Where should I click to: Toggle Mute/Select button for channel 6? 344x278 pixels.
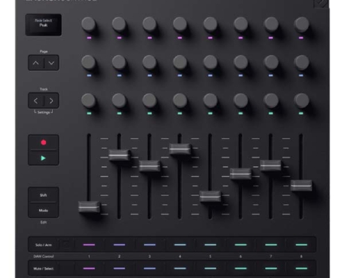(x=240, y=268)
